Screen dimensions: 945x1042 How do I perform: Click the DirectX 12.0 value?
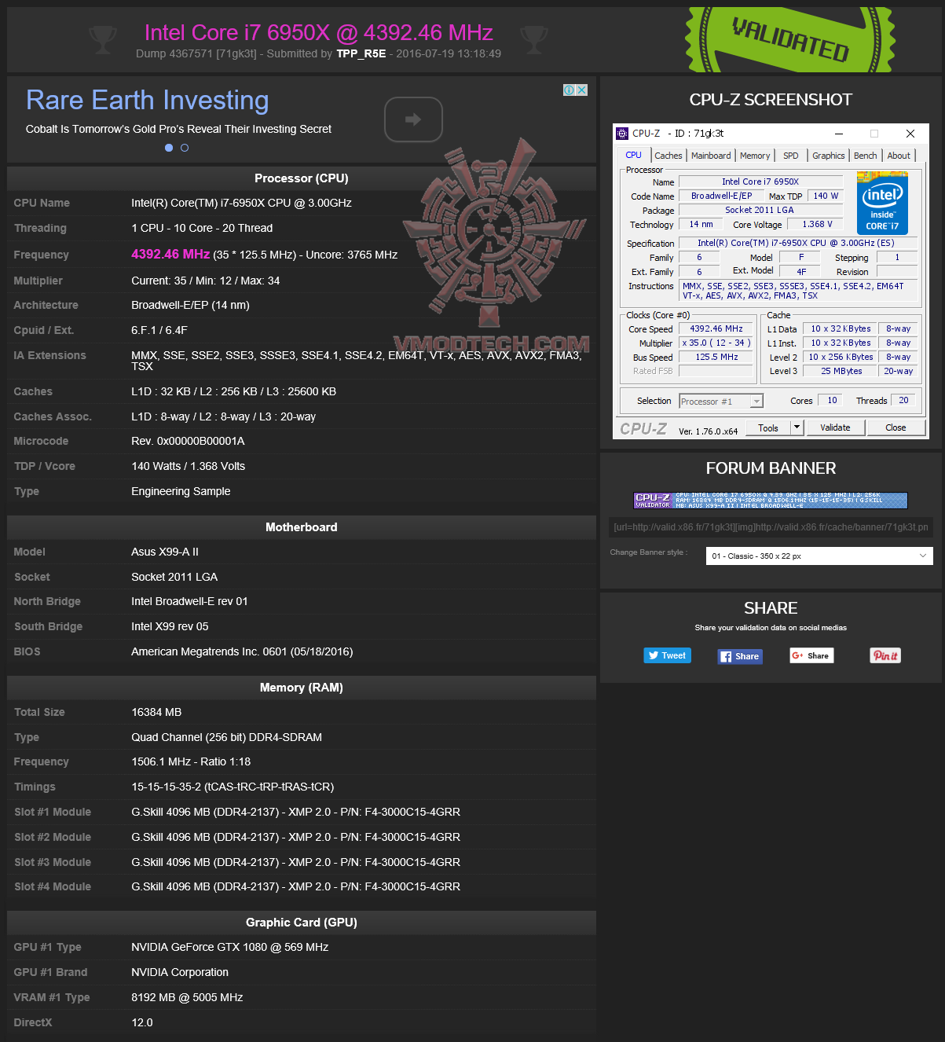142,1022
